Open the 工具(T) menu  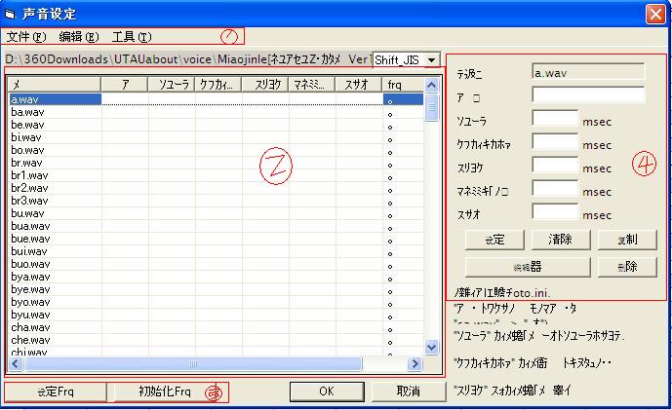pos(132,37)
